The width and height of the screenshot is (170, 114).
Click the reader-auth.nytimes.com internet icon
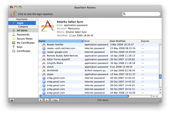click(x=44, y=48)
